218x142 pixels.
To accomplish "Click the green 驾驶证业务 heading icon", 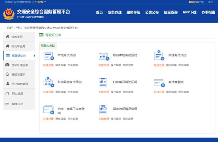I will pos(41,35).
